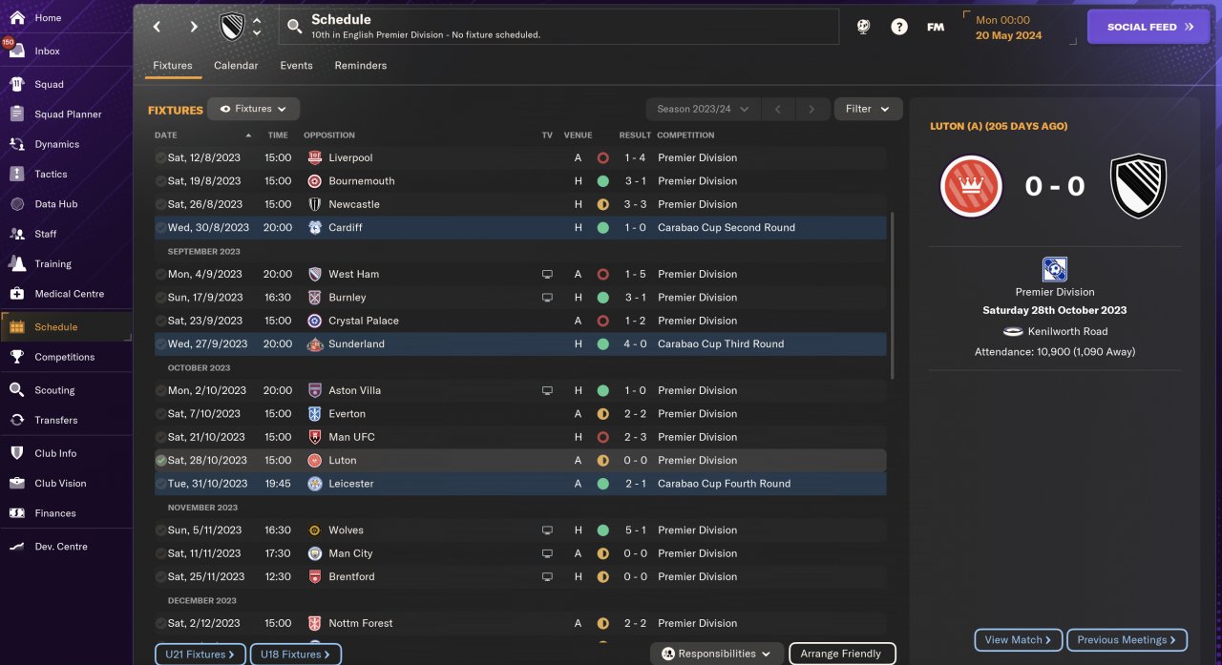Viewport: 1222px width, 665px height.
Task: Click the Arrange Friendly button
Action: pyautogui.click(x=841, y=654)
